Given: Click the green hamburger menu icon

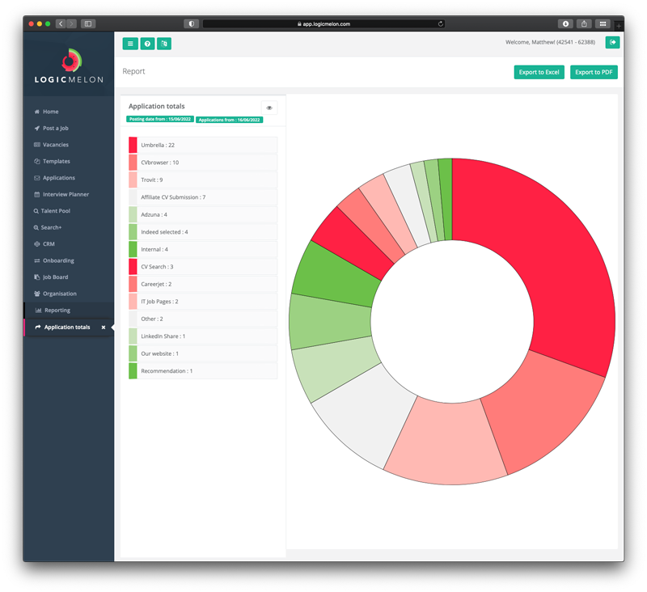Looking at the screenshot, I should pos(130,44).
